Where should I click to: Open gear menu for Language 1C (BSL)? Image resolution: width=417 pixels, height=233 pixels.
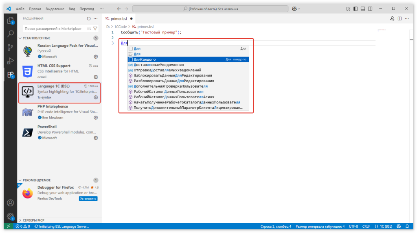click(x=96, y=97)
